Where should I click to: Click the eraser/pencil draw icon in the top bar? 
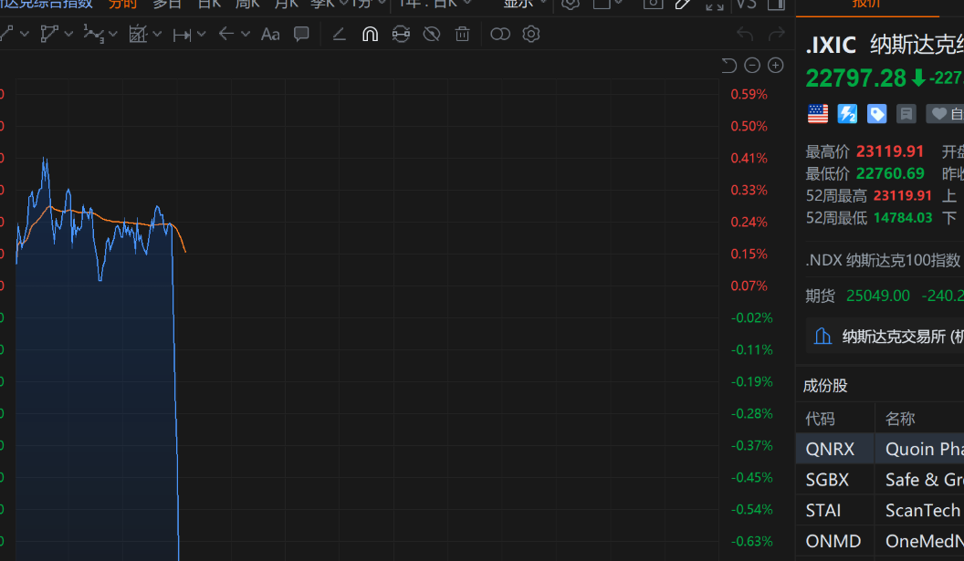(x=683, y=4)
